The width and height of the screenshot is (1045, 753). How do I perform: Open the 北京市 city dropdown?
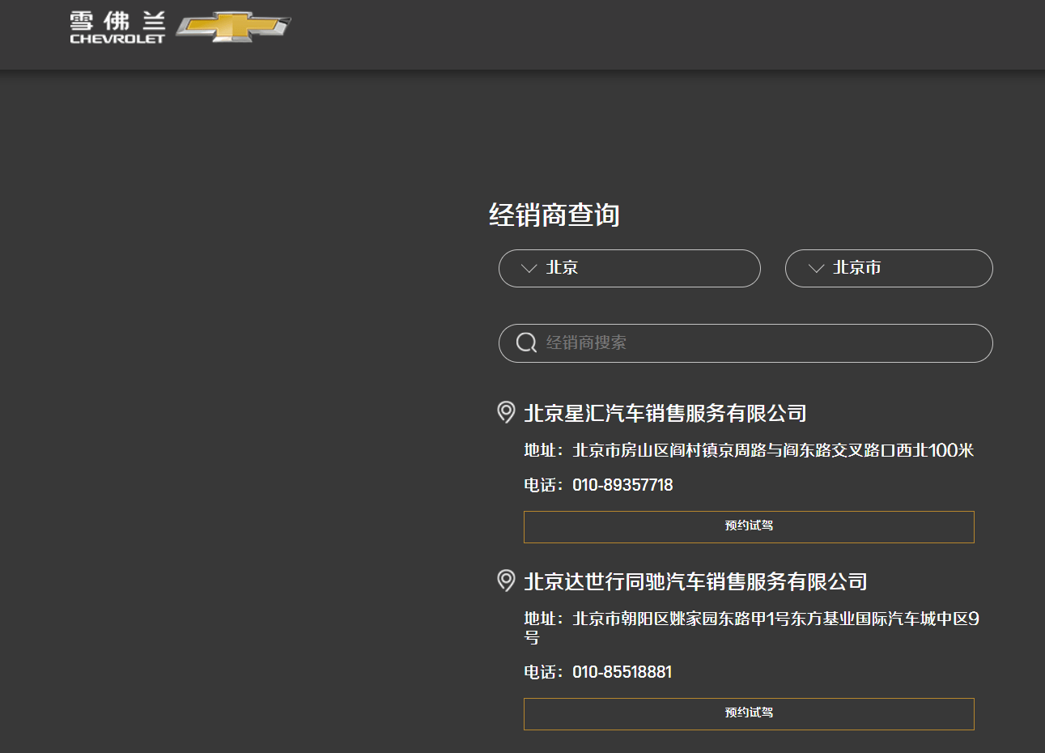click(x=888, y=268)
